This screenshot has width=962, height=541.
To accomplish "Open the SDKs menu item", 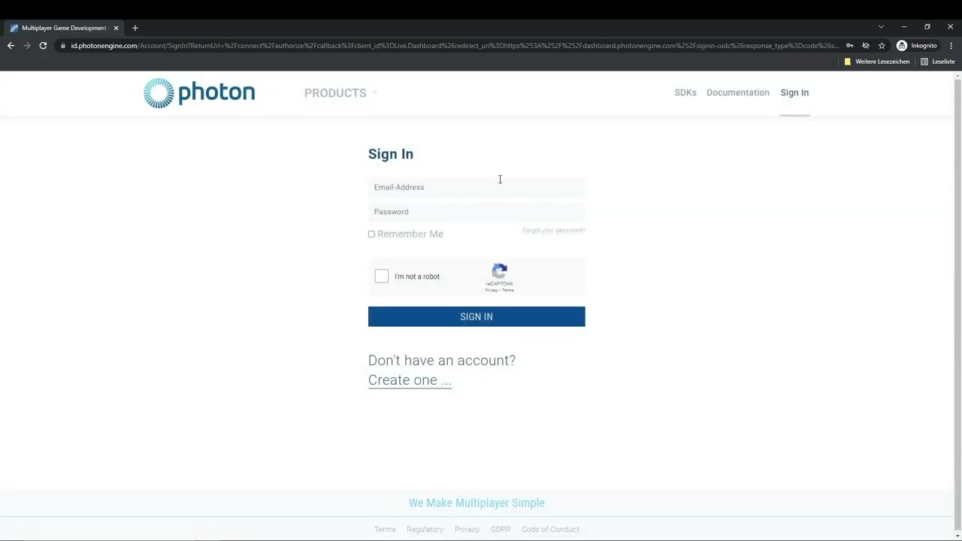I will point(685,92).
